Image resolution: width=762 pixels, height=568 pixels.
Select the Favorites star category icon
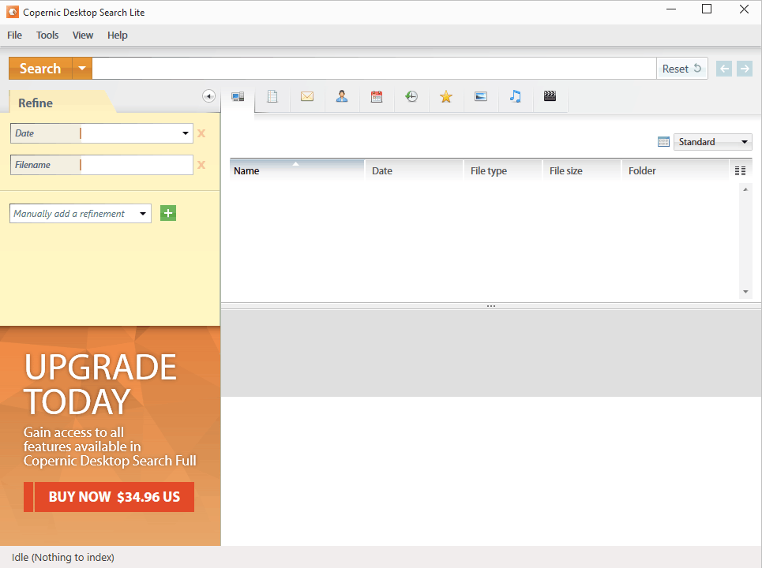tap(446, 96)
